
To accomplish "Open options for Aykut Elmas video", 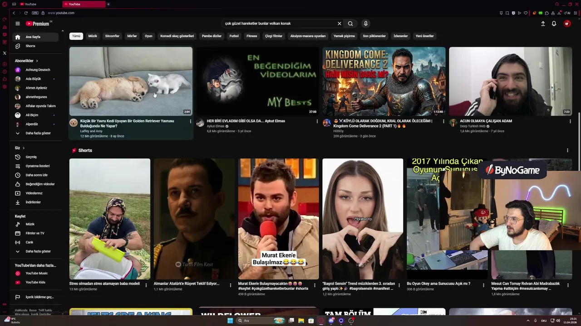I will point(317,121).
